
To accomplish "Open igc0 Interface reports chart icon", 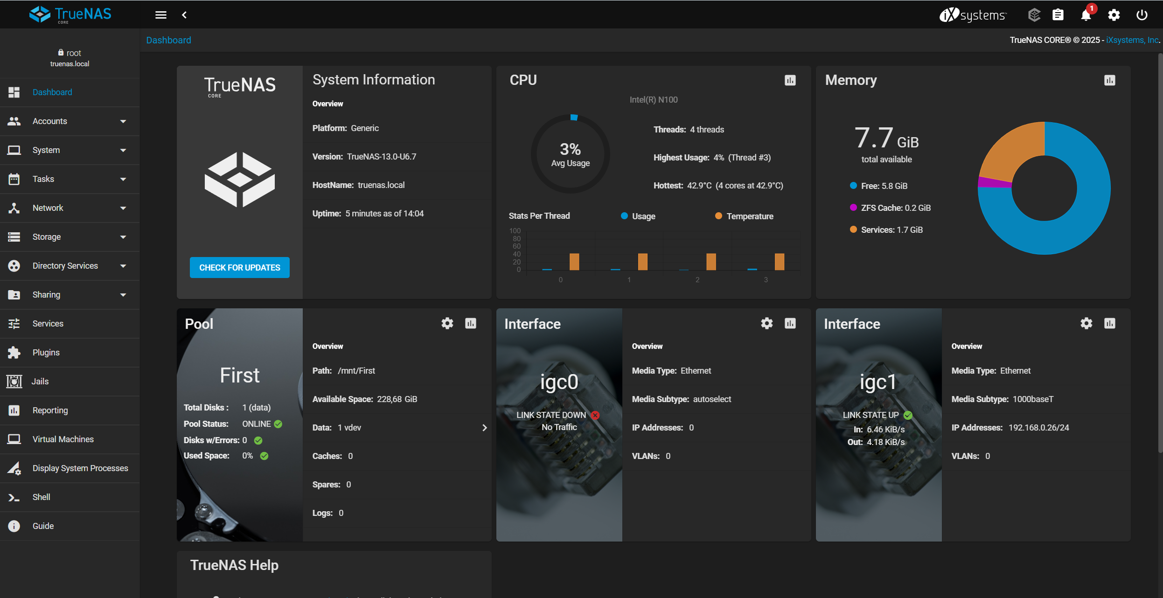I will point(790,323).
